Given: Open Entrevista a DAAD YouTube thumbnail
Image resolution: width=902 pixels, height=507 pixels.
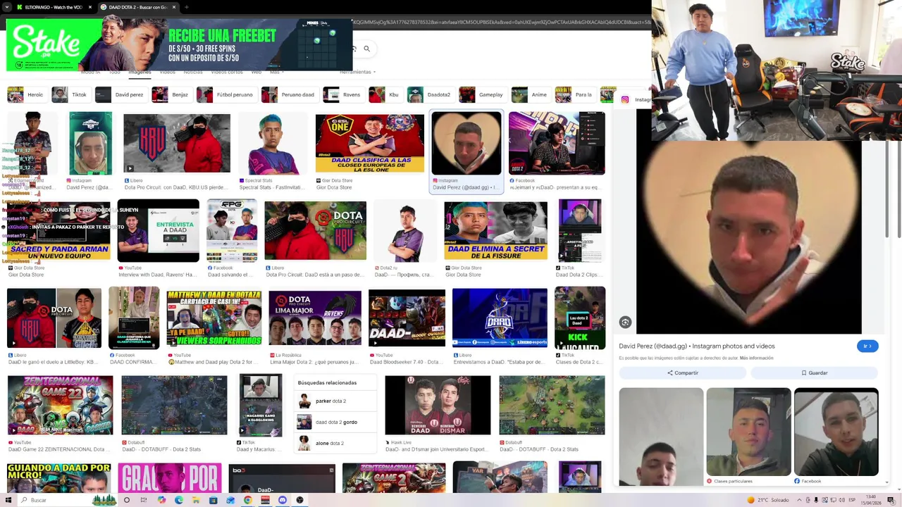Looking at the screenshot, I should click(x=158, y=231).
